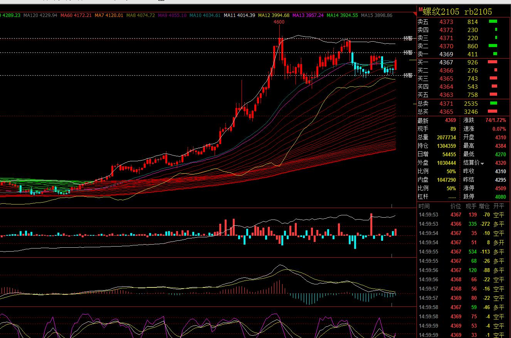This screenshot has height=338, width=511.
Task: Click the 4600 peak price label
Action: [279, 22]
